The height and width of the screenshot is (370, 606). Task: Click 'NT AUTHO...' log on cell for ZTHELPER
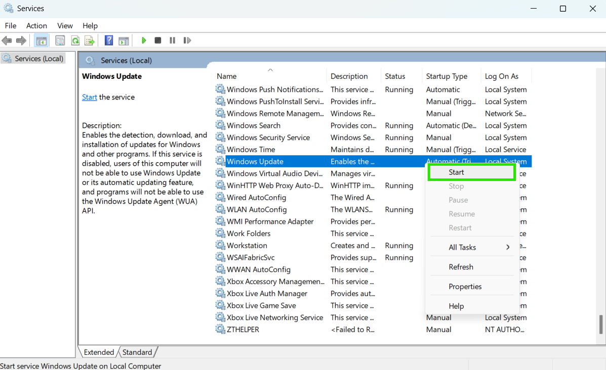pos(504,329)
